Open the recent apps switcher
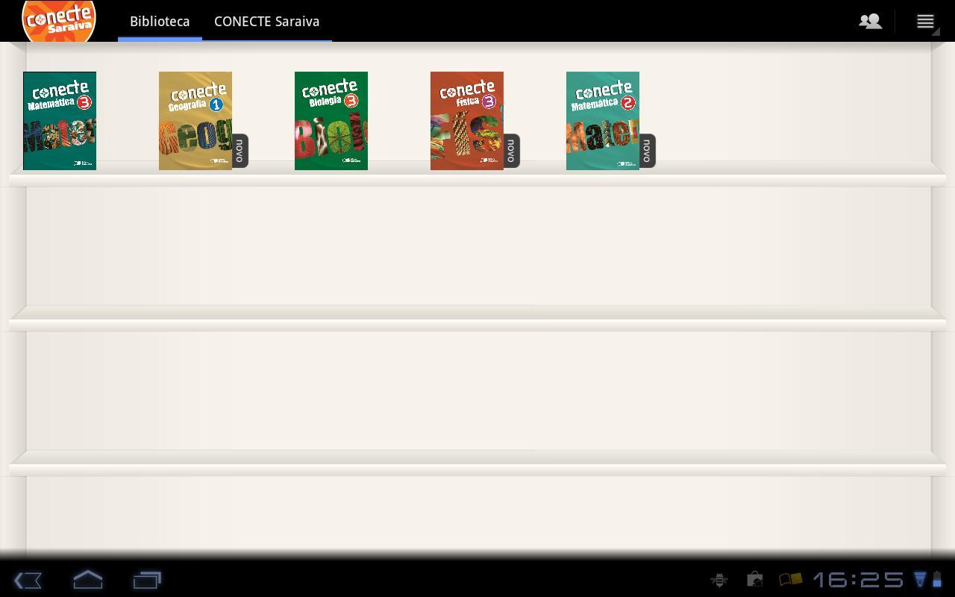955x597 pixels. [x=147, y=580]
